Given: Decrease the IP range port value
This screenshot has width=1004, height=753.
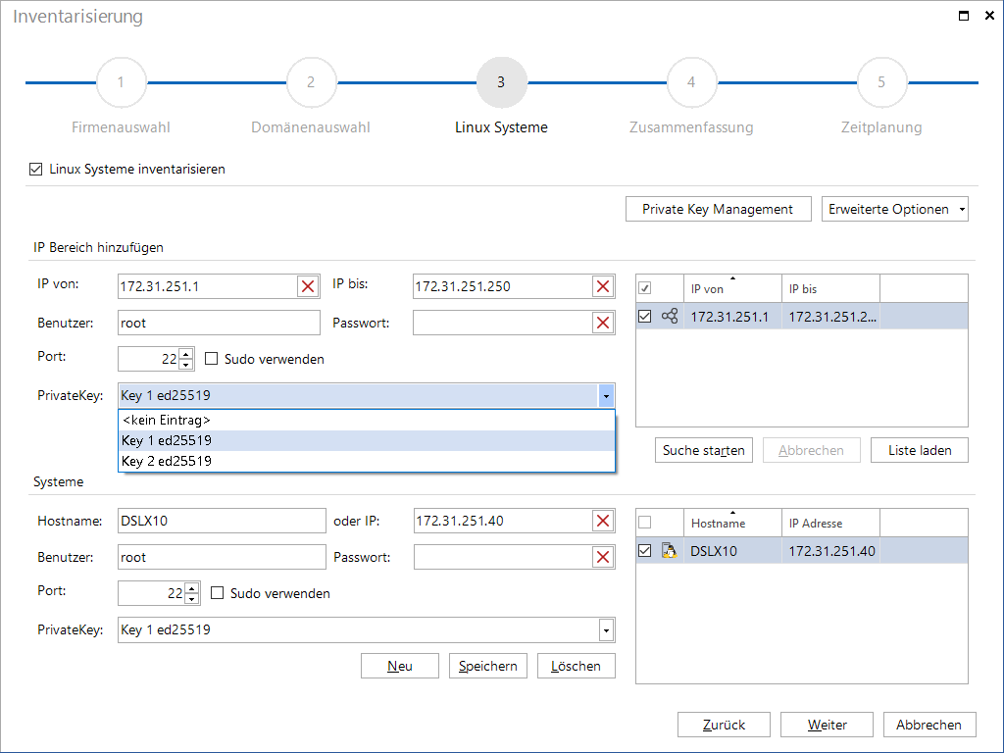Looking at the screenshot, I should pyautogui.click(x=185, y=365).
